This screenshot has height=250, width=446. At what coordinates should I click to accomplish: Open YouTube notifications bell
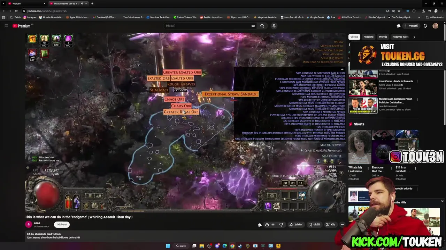[425, 26]
